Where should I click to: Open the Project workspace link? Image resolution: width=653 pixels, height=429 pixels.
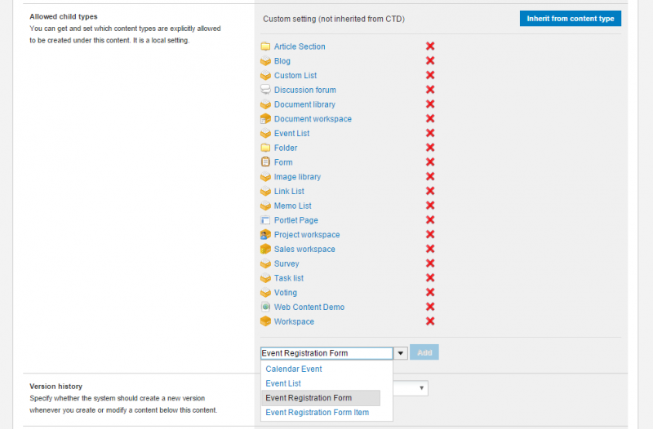click(307, 235)
